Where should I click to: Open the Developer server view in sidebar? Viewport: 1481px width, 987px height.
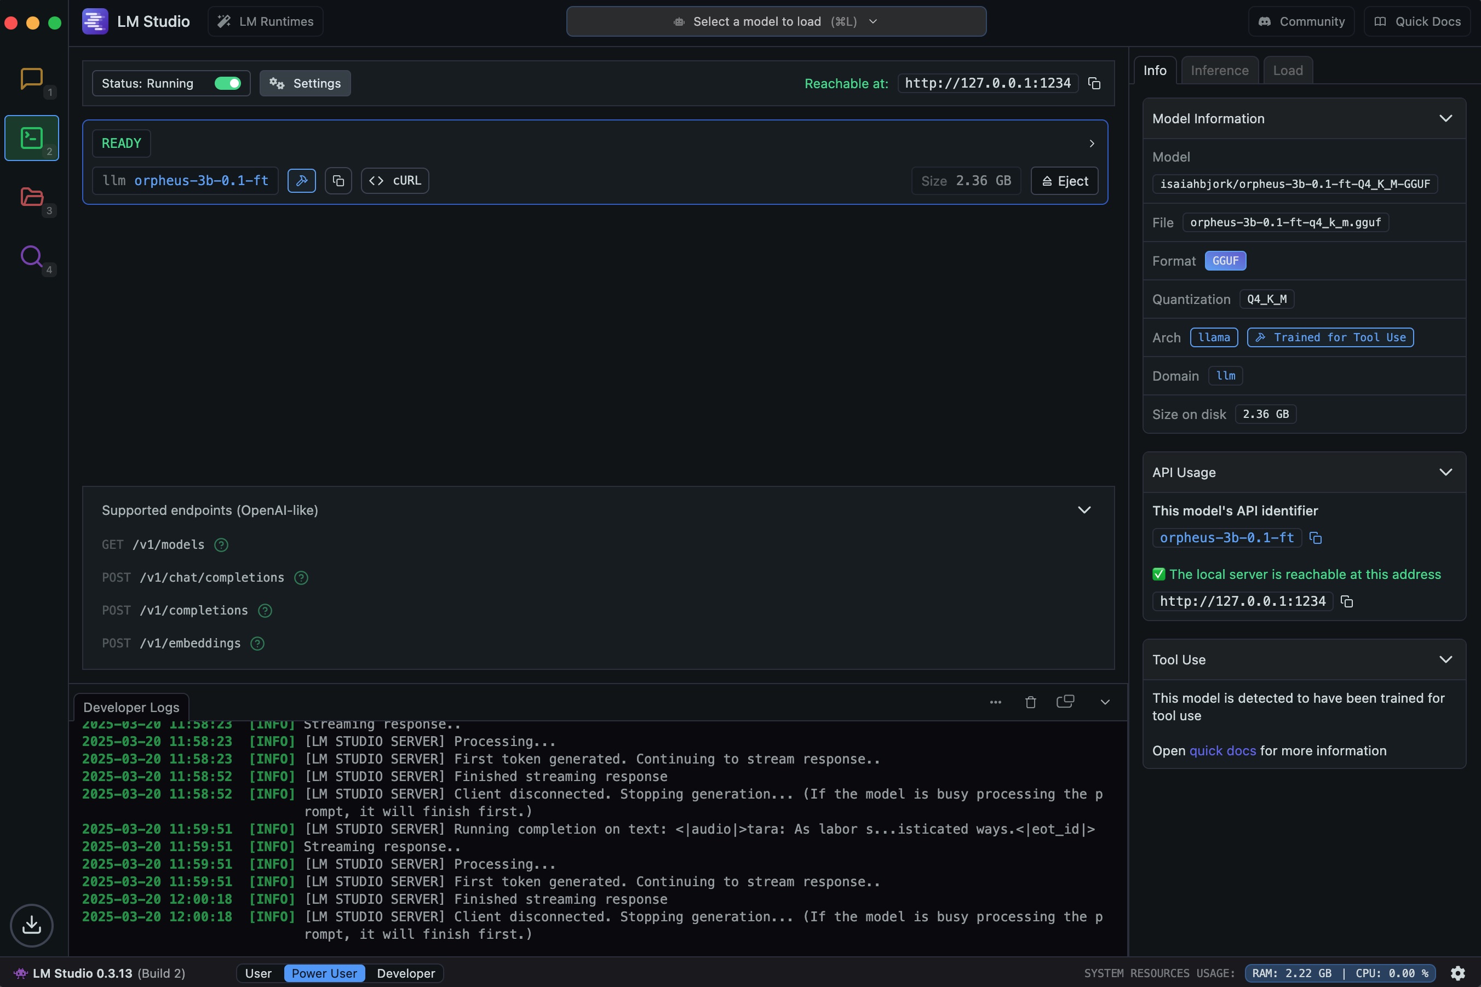click(31, 138)
